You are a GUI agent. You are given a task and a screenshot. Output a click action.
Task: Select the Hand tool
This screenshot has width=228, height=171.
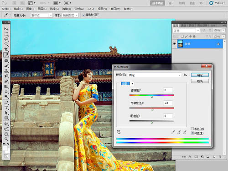click(x=6, y=134)
